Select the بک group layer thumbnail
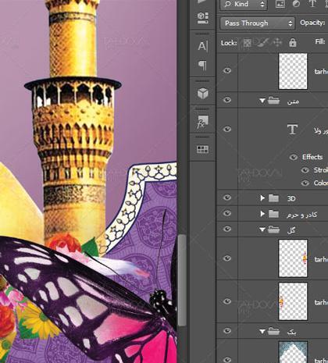 pyautogui.click(x=293, y=352)
